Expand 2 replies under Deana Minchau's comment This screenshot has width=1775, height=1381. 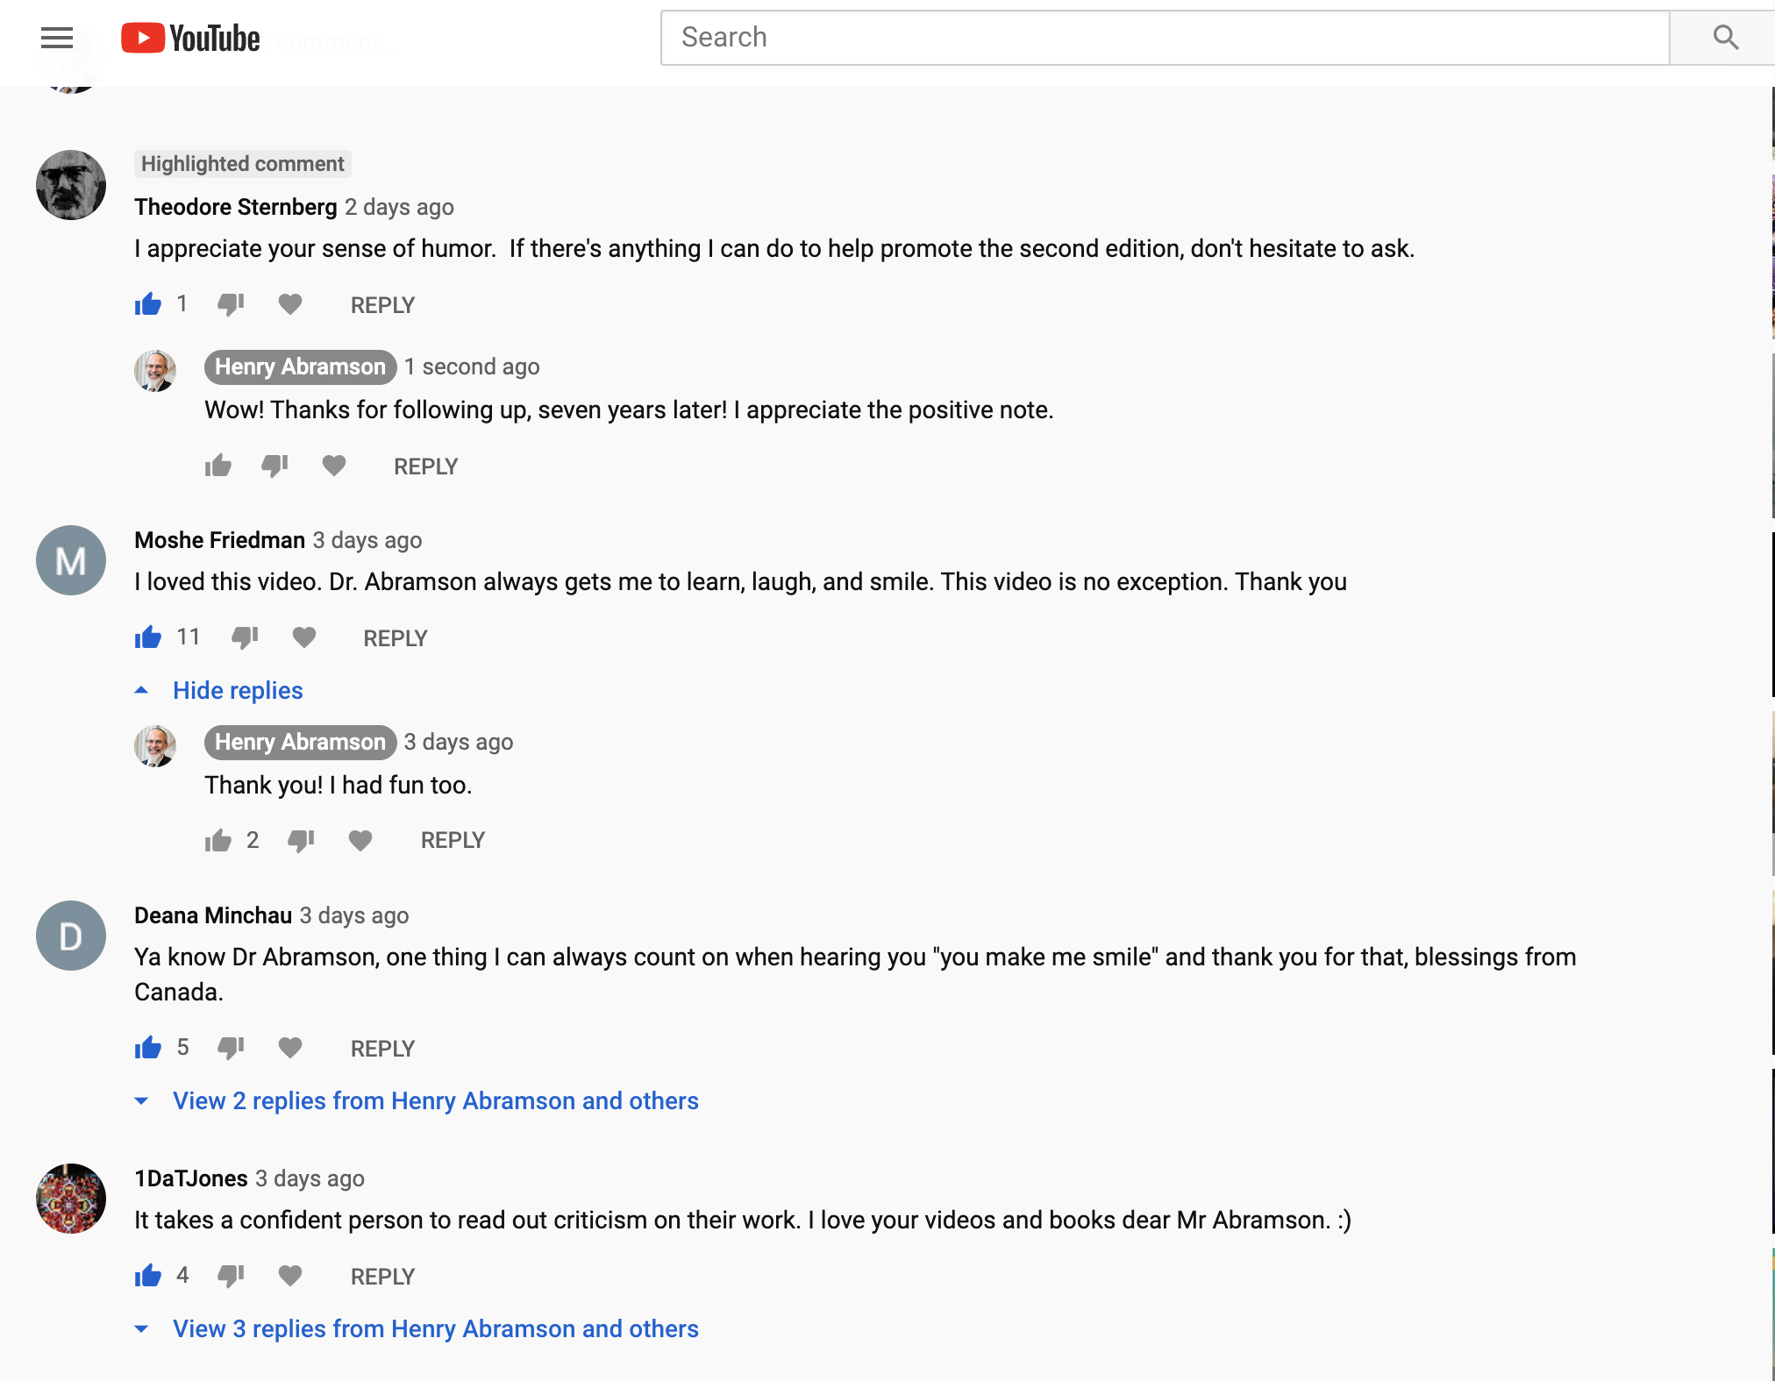pos(435,1101)
